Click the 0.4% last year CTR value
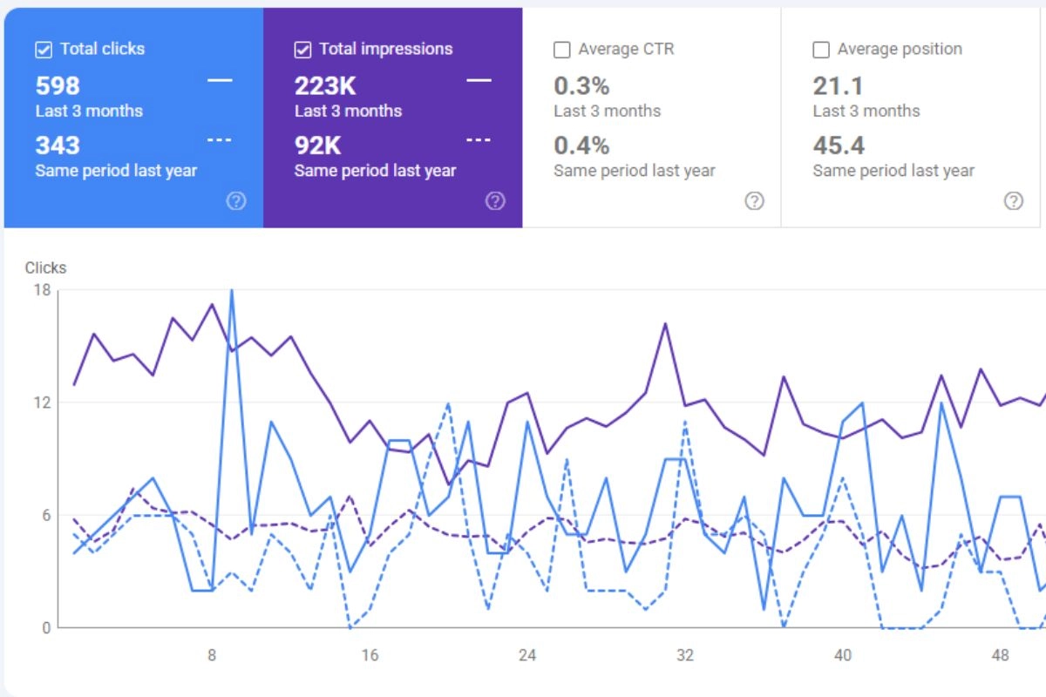The height and width of the screenshot is (697, 1046). point(581,145)
